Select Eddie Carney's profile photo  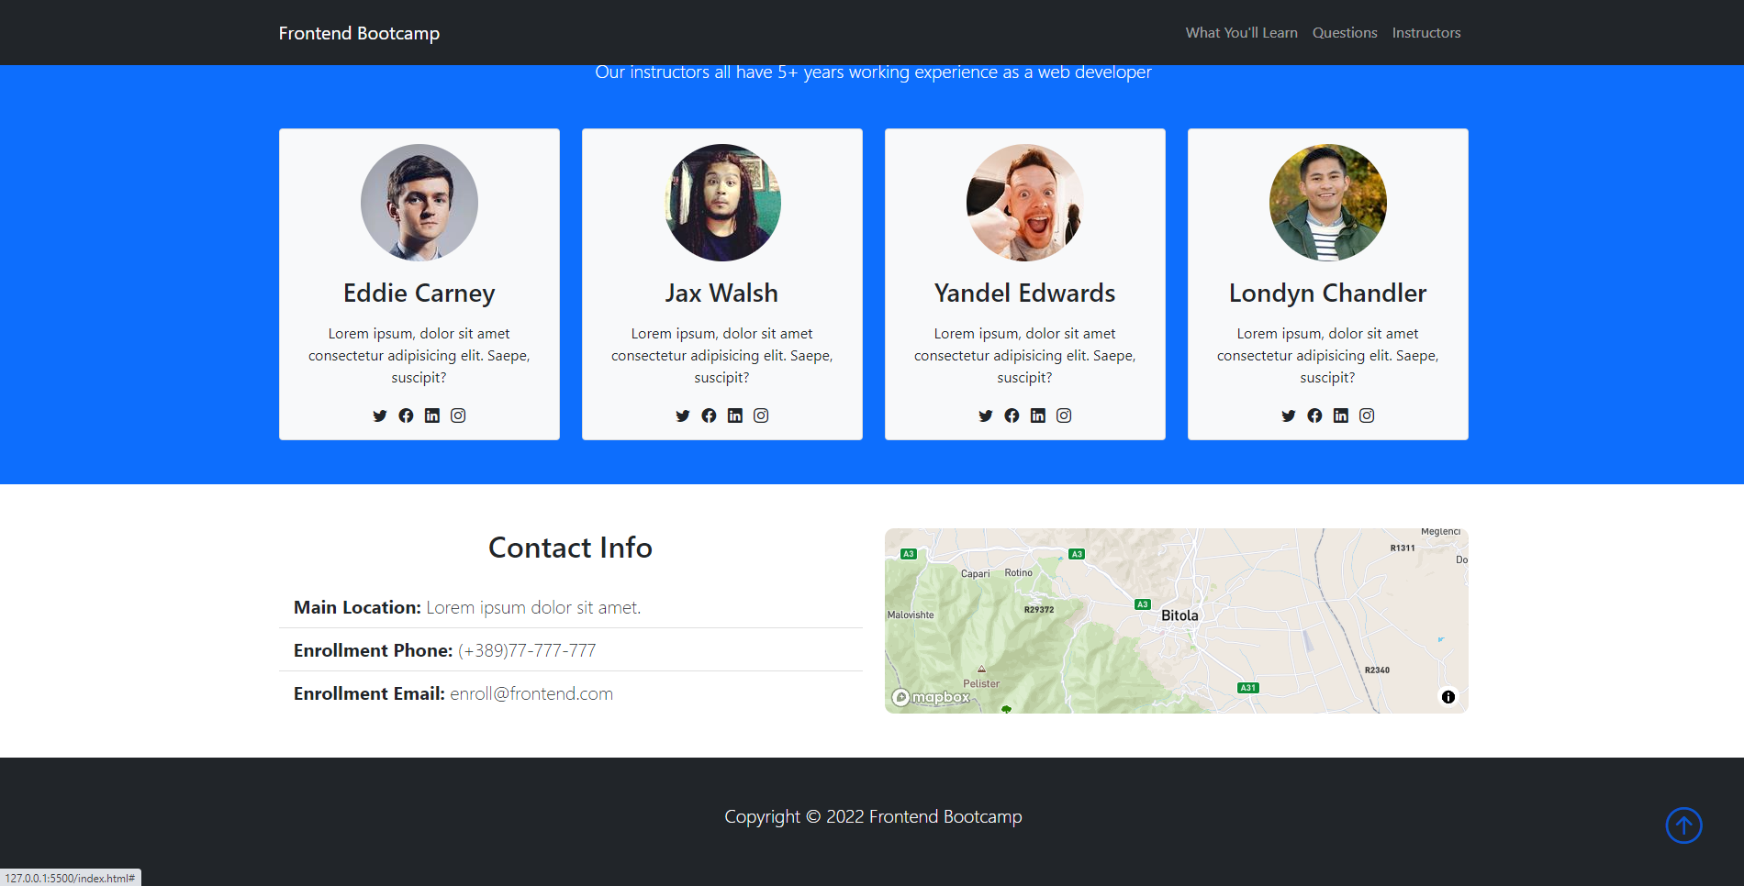point(419,203)
